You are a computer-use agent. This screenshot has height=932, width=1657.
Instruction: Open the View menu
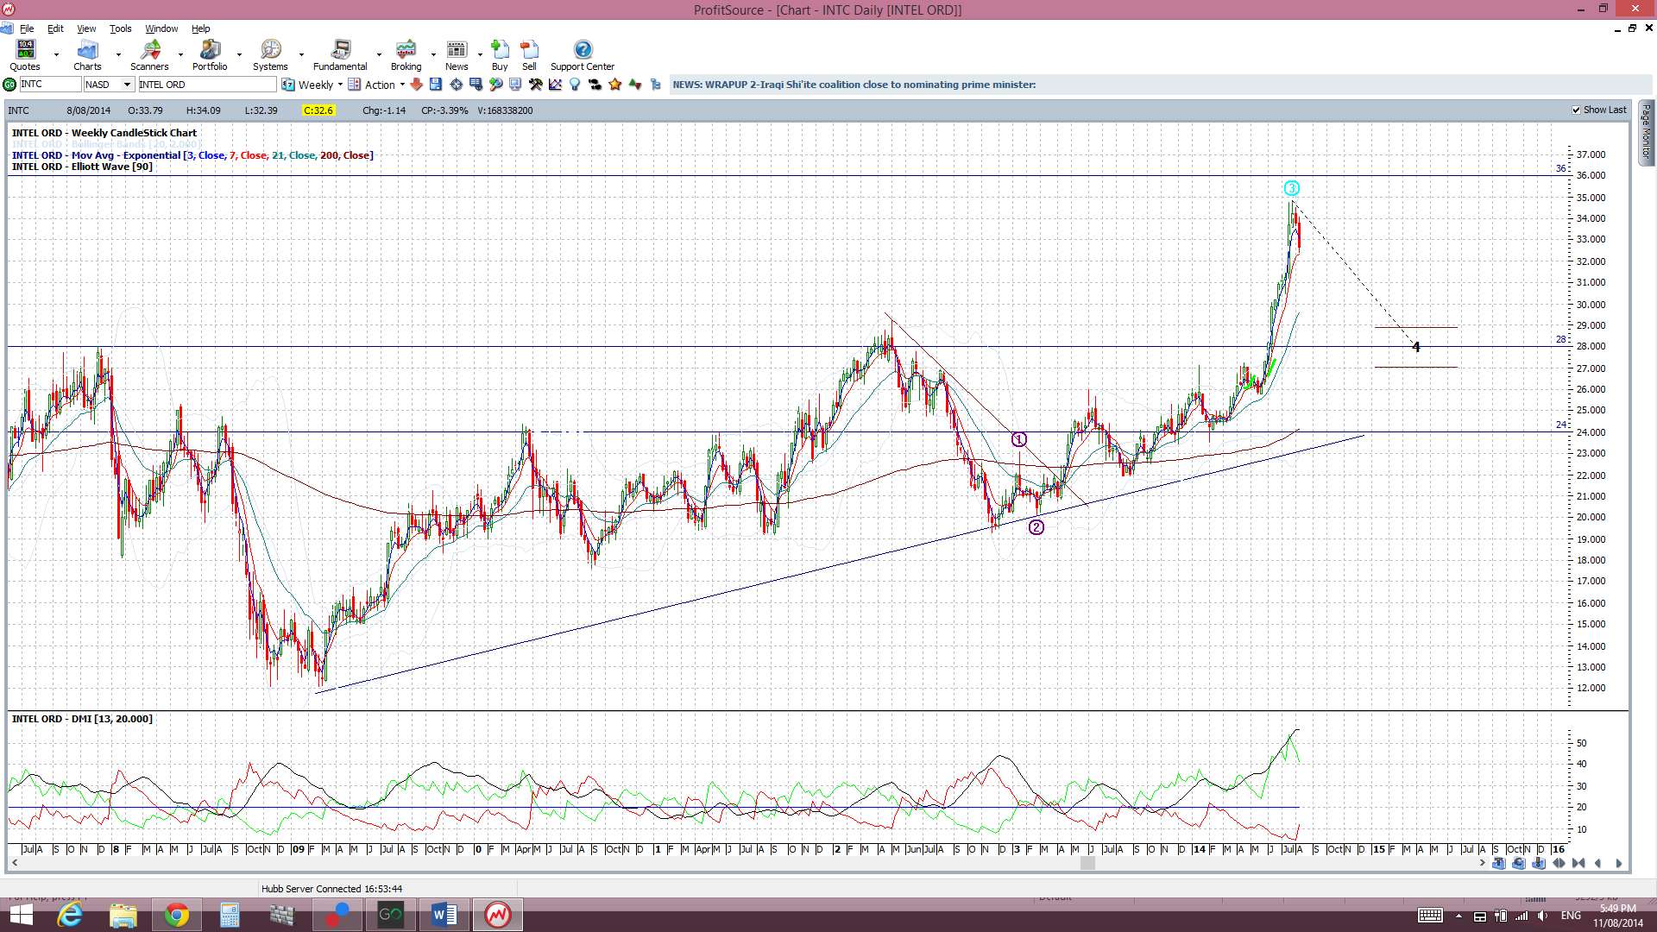point(86,28)
